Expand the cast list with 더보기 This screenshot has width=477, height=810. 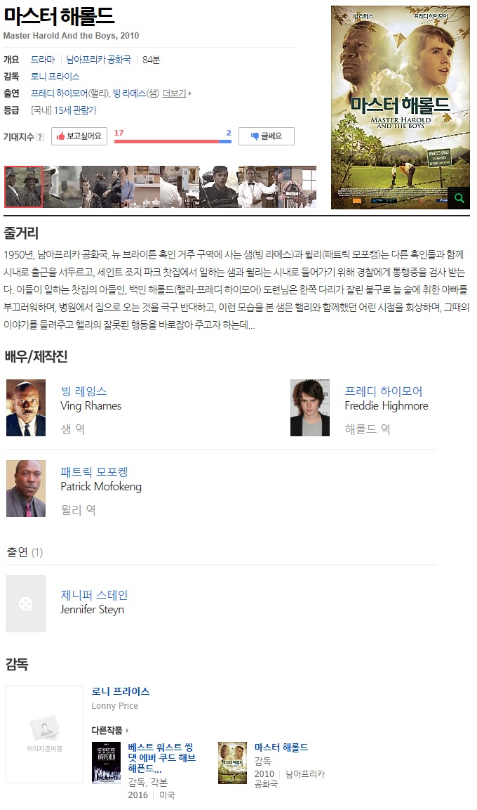pyautogui.click(x=176, y=93)
